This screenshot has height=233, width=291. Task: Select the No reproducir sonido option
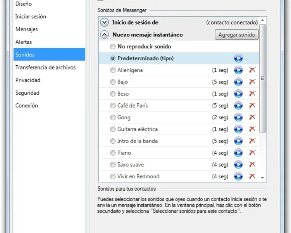[113, 47]
